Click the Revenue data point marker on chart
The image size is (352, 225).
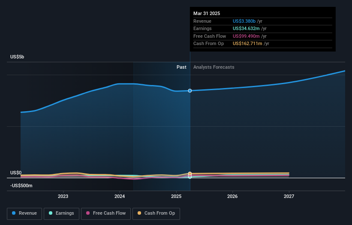tap(190, 91)
